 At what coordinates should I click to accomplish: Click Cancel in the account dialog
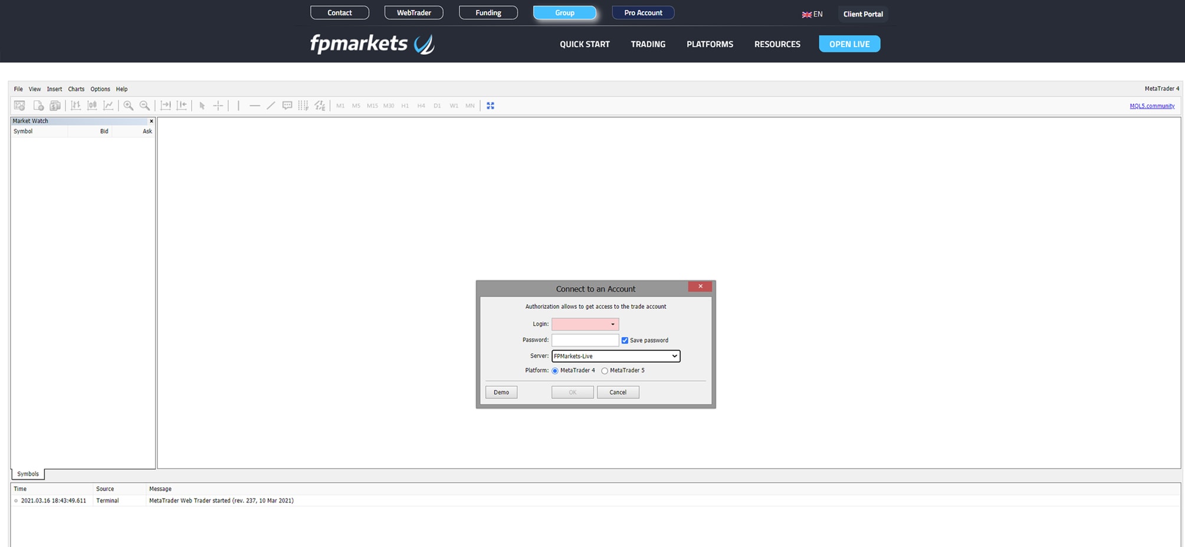tap(618, 393)
